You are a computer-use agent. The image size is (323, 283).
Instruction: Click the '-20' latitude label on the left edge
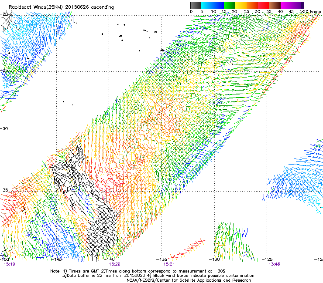pos(4,14)
